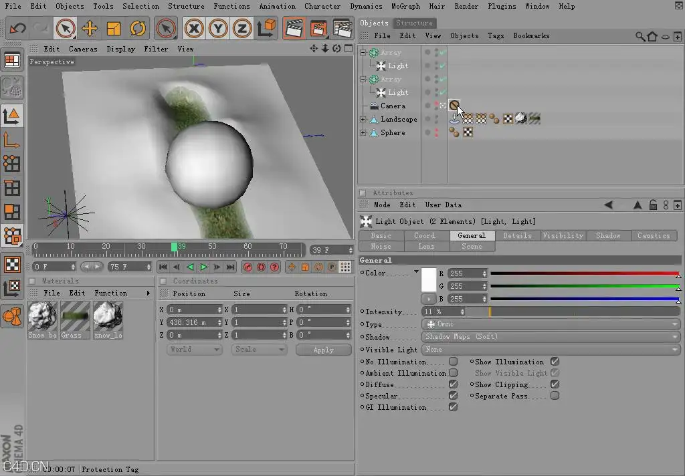Screen dimensions: 685x476
Task: Click the Render View clapperboard icon
Action: click(294, 29)
